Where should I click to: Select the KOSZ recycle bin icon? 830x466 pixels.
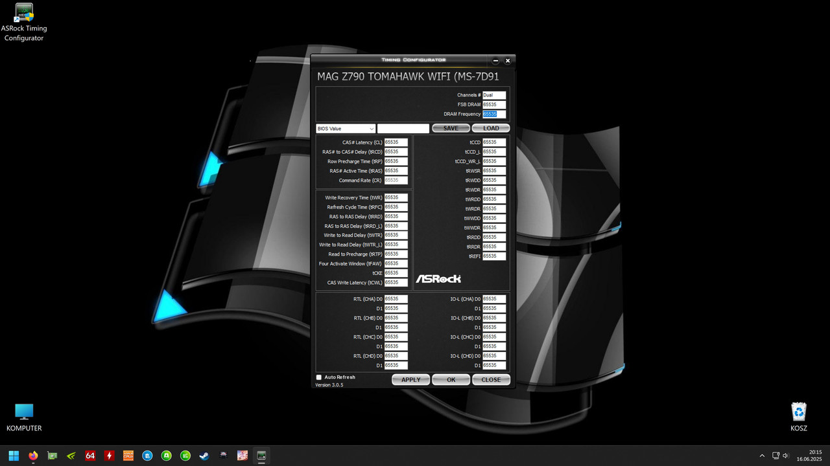(799, 417)
